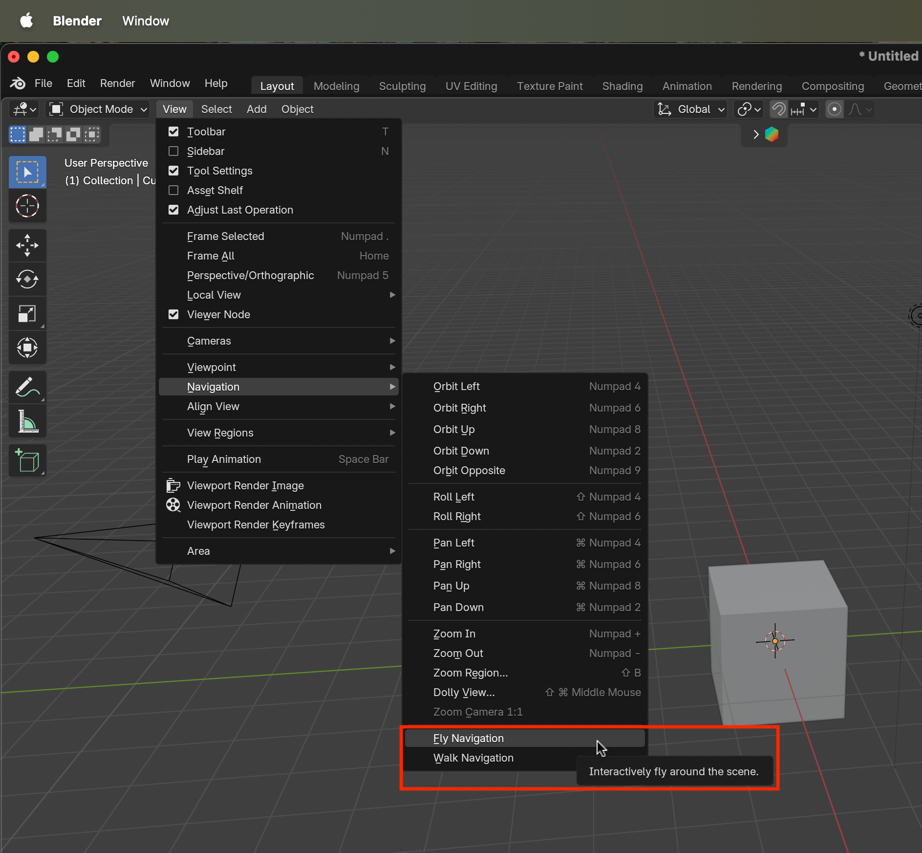The width and height of the screenshot is (922, 853).
Task: Switch to the Sculpting workspace tab
Action: [402, 86]
